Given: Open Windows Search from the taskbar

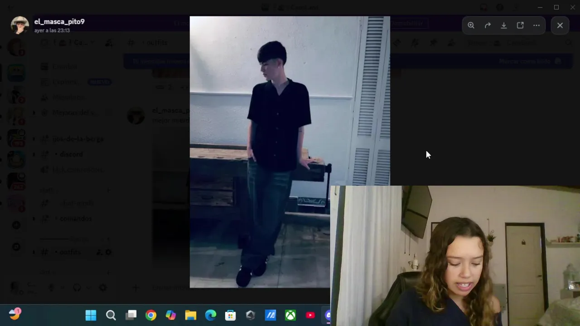Looking at the screenshot, I should (111, 315).
